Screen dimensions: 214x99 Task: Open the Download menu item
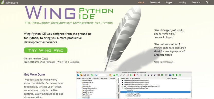pyautogui.click(x=155, y=3)
